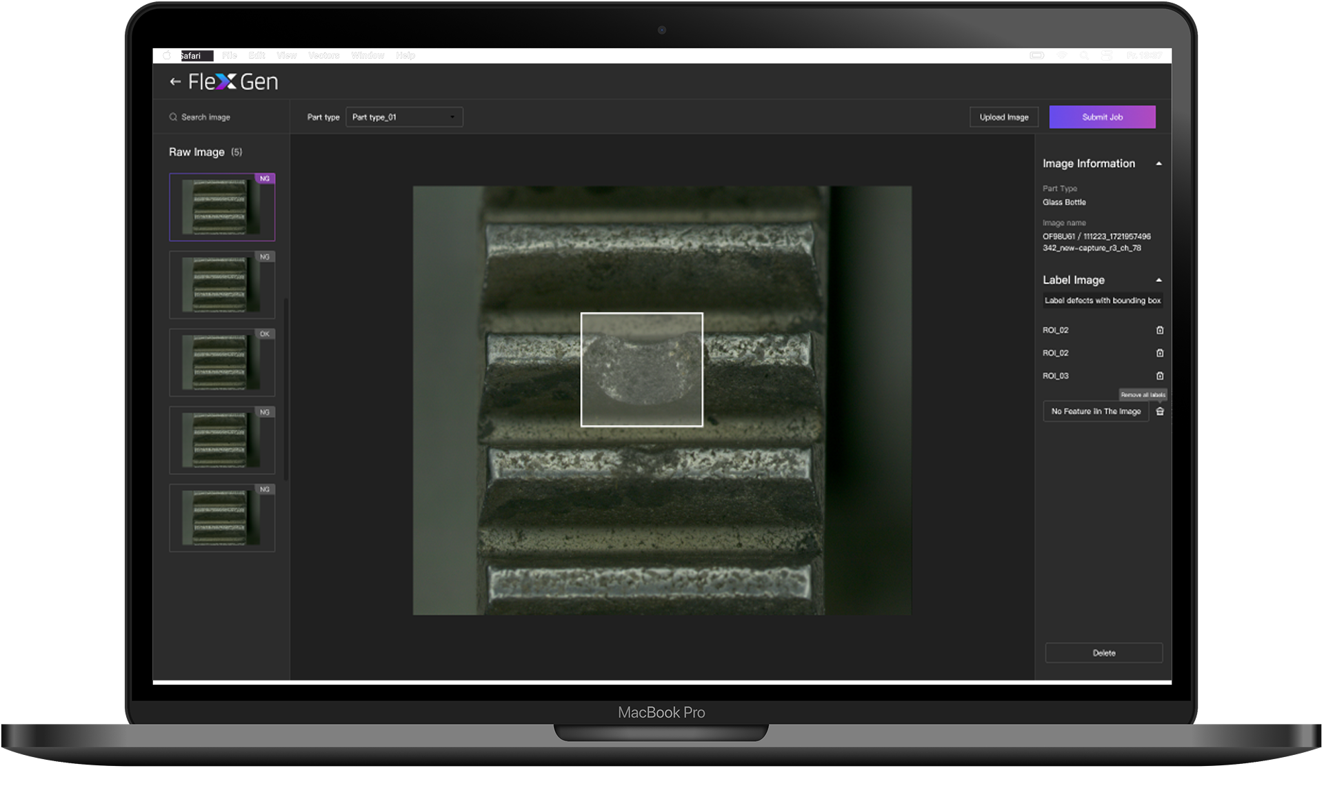Open the Help menu
The width and height of the screenshot is (1324, 786).
coord(405,55)
